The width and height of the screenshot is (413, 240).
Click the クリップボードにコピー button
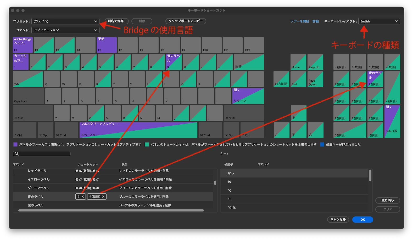coord(186,21)
